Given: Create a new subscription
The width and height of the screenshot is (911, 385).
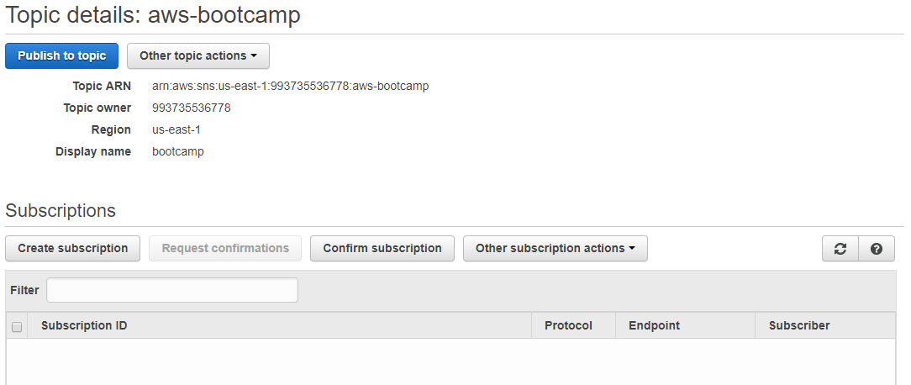Looking at the screenshot, I should [x=72, y=248].
